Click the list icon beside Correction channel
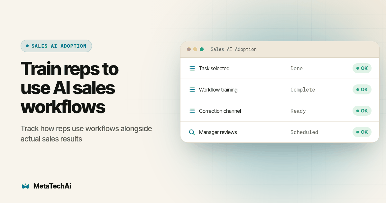 (x=192, y=111)
